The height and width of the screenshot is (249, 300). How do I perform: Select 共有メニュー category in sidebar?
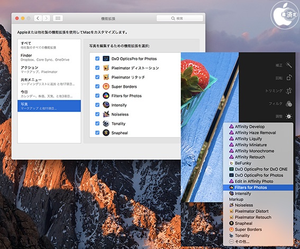click(49, 81)
